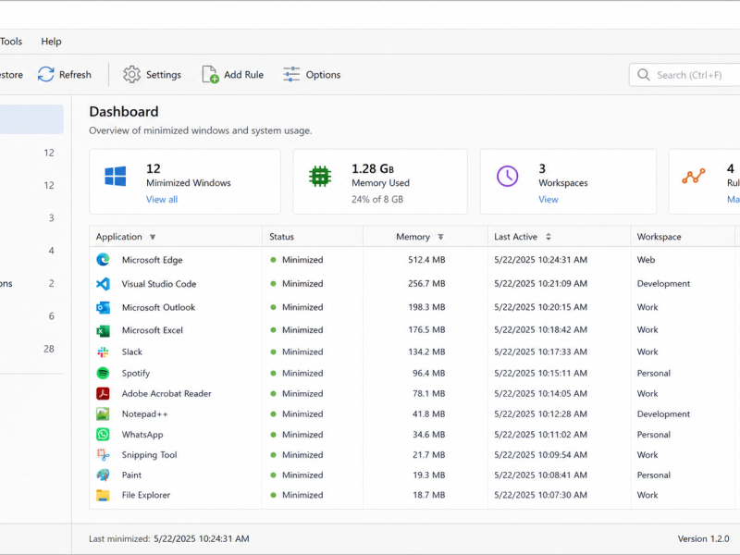Image resolution: width=740 pixels, height=555 pixels.
Task: Select the Visual Studio Code row name
Action: point(159,284)
